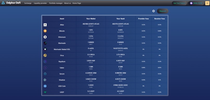210x100 pixels.
Task: Click the 1 BTC wallet cell
Action: coord(91,31)
